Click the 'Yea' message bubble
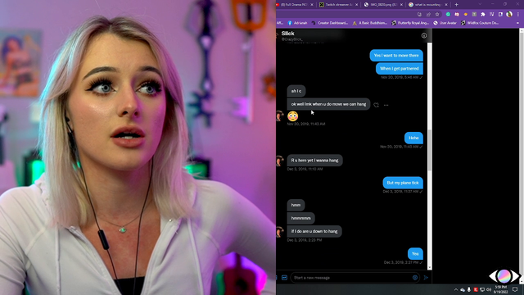The image size is (524, 295). (x=415, y=254)
